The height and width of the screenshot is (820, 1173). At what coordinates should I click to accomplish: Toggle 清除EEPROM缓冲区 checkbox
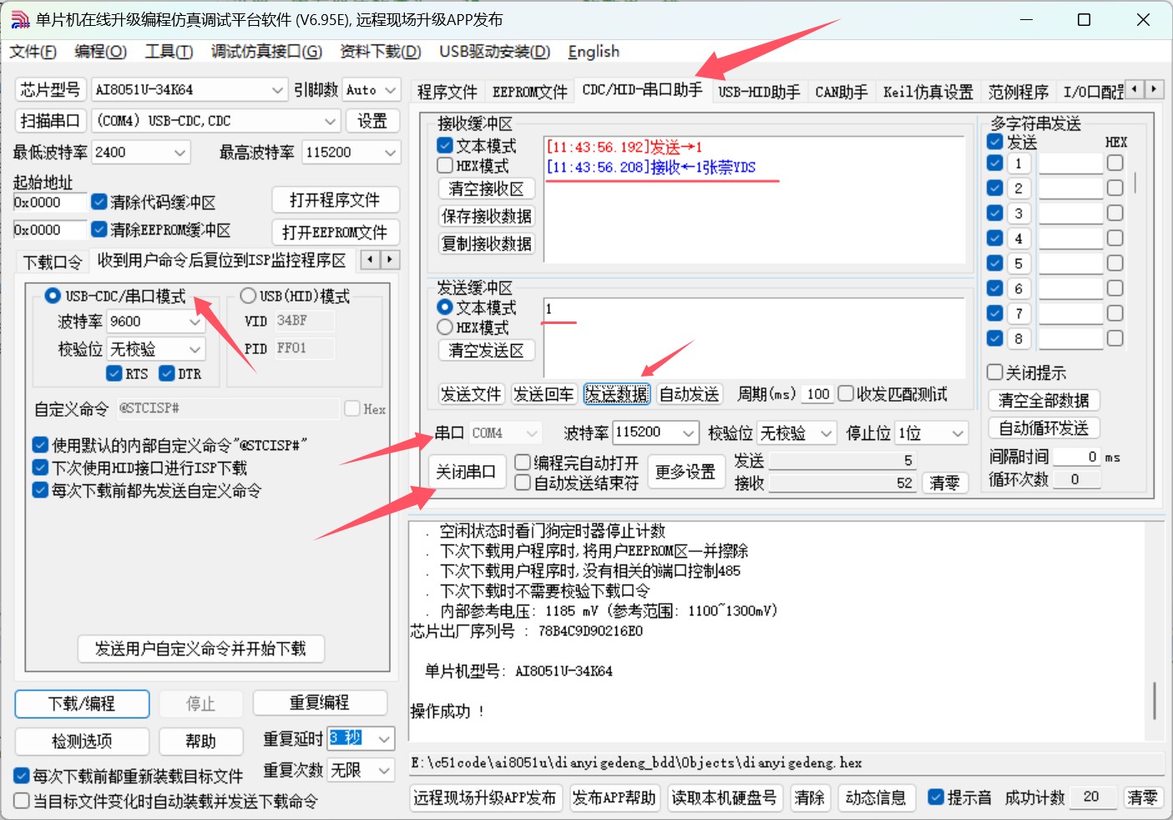click(99, 230)
